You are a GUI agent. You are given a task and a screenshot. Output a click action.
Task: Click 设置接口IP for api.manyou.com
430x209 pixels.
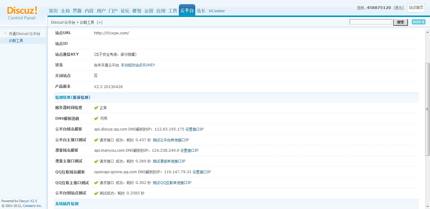[x=189, y=150]
